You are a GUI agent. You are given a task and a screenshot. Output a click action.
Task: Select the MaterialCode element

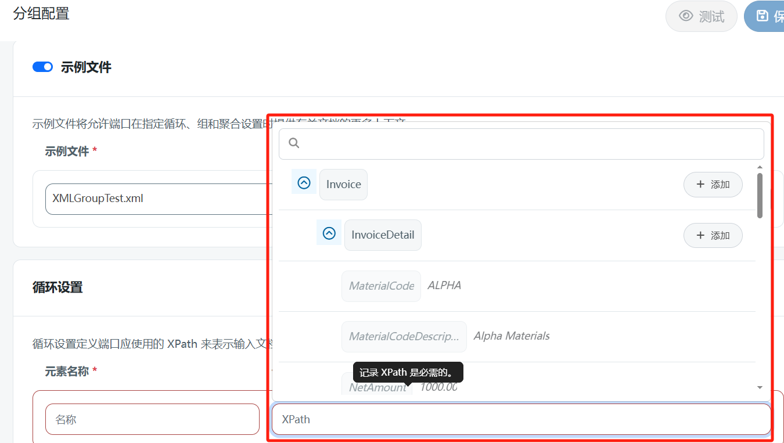click(381, 286)
